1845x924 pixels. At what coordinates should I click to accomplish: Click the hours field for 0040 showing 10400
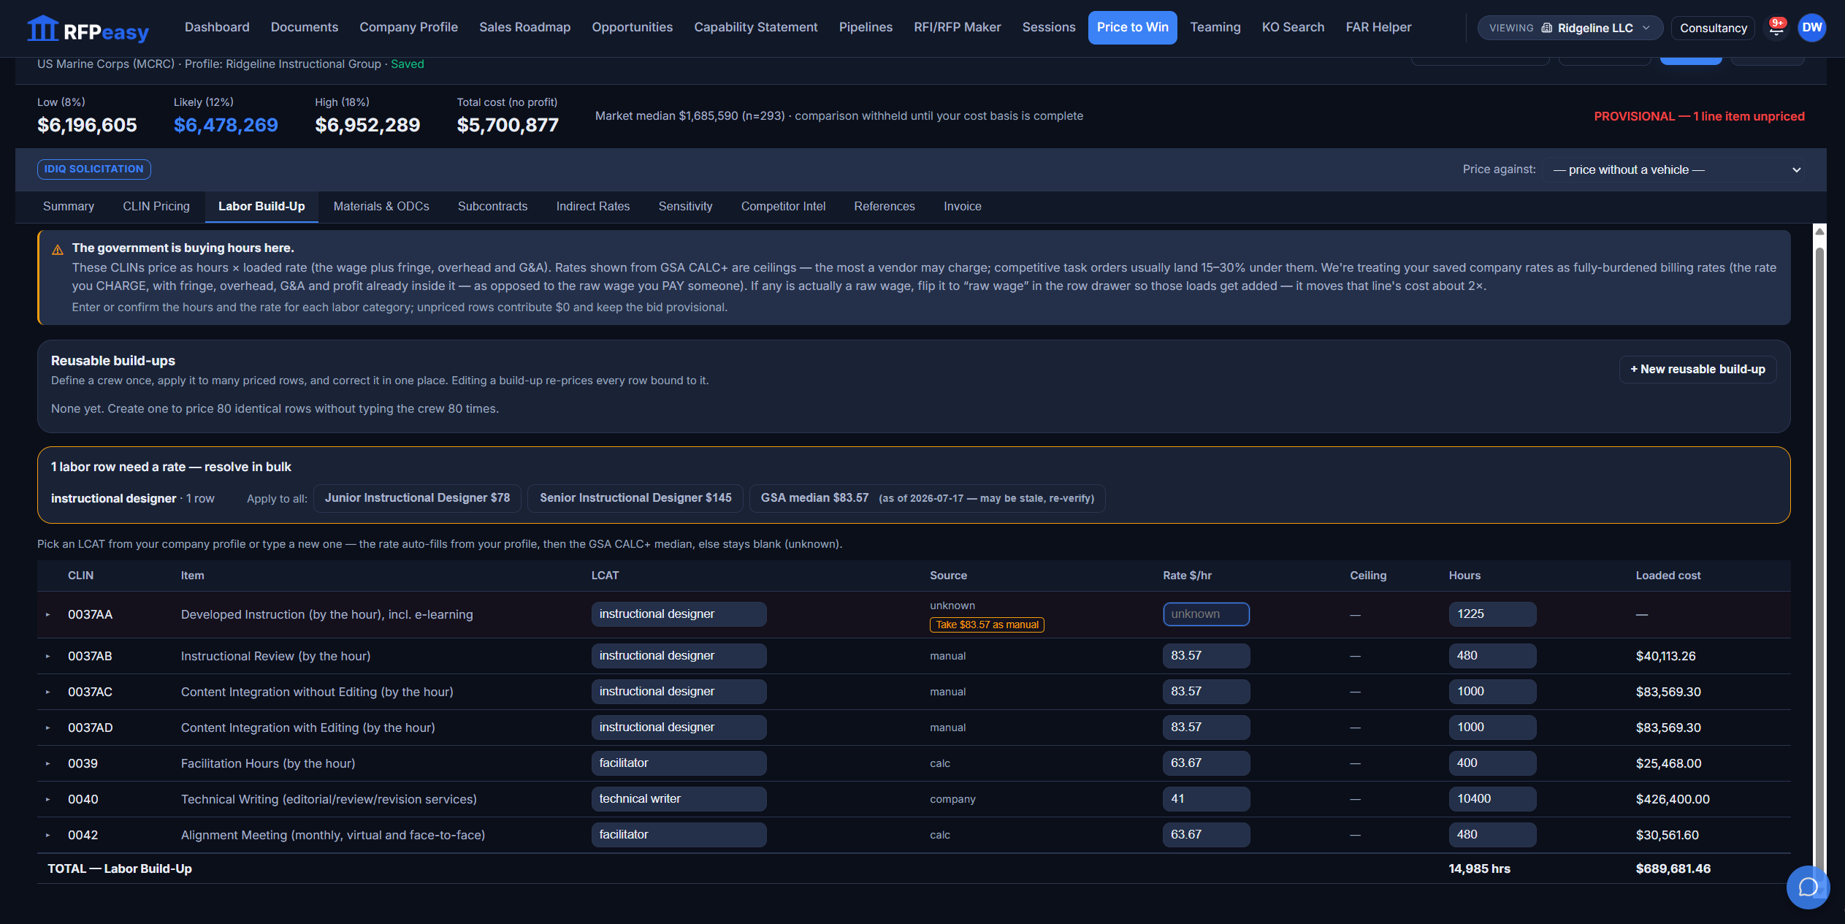tap(1492, 799)
